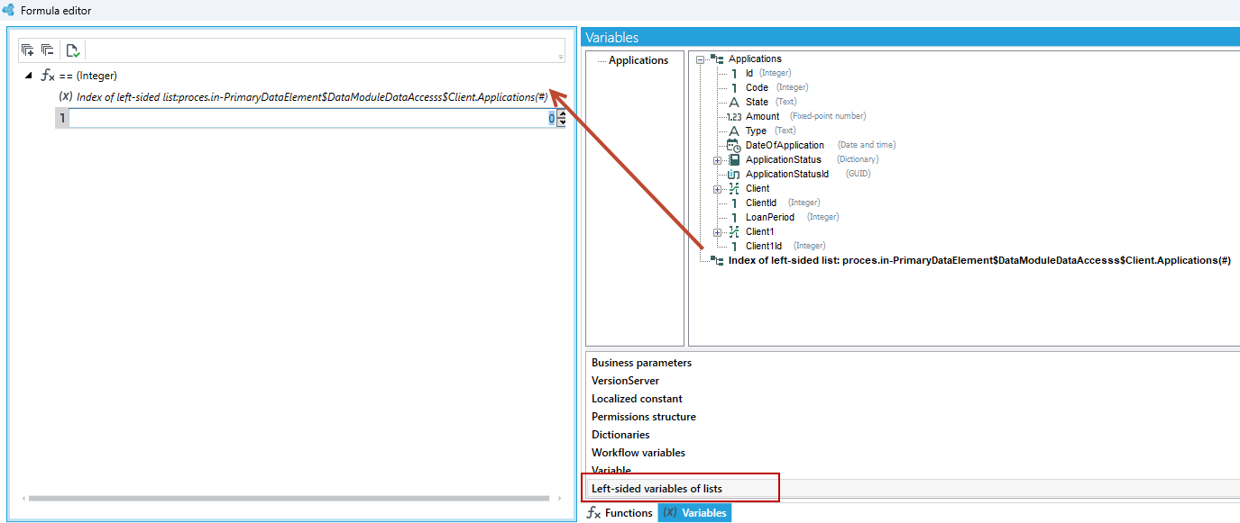Select the Index of left-sided list formula row
This screenshot has width=1240, height=523.
click(312, 96)
